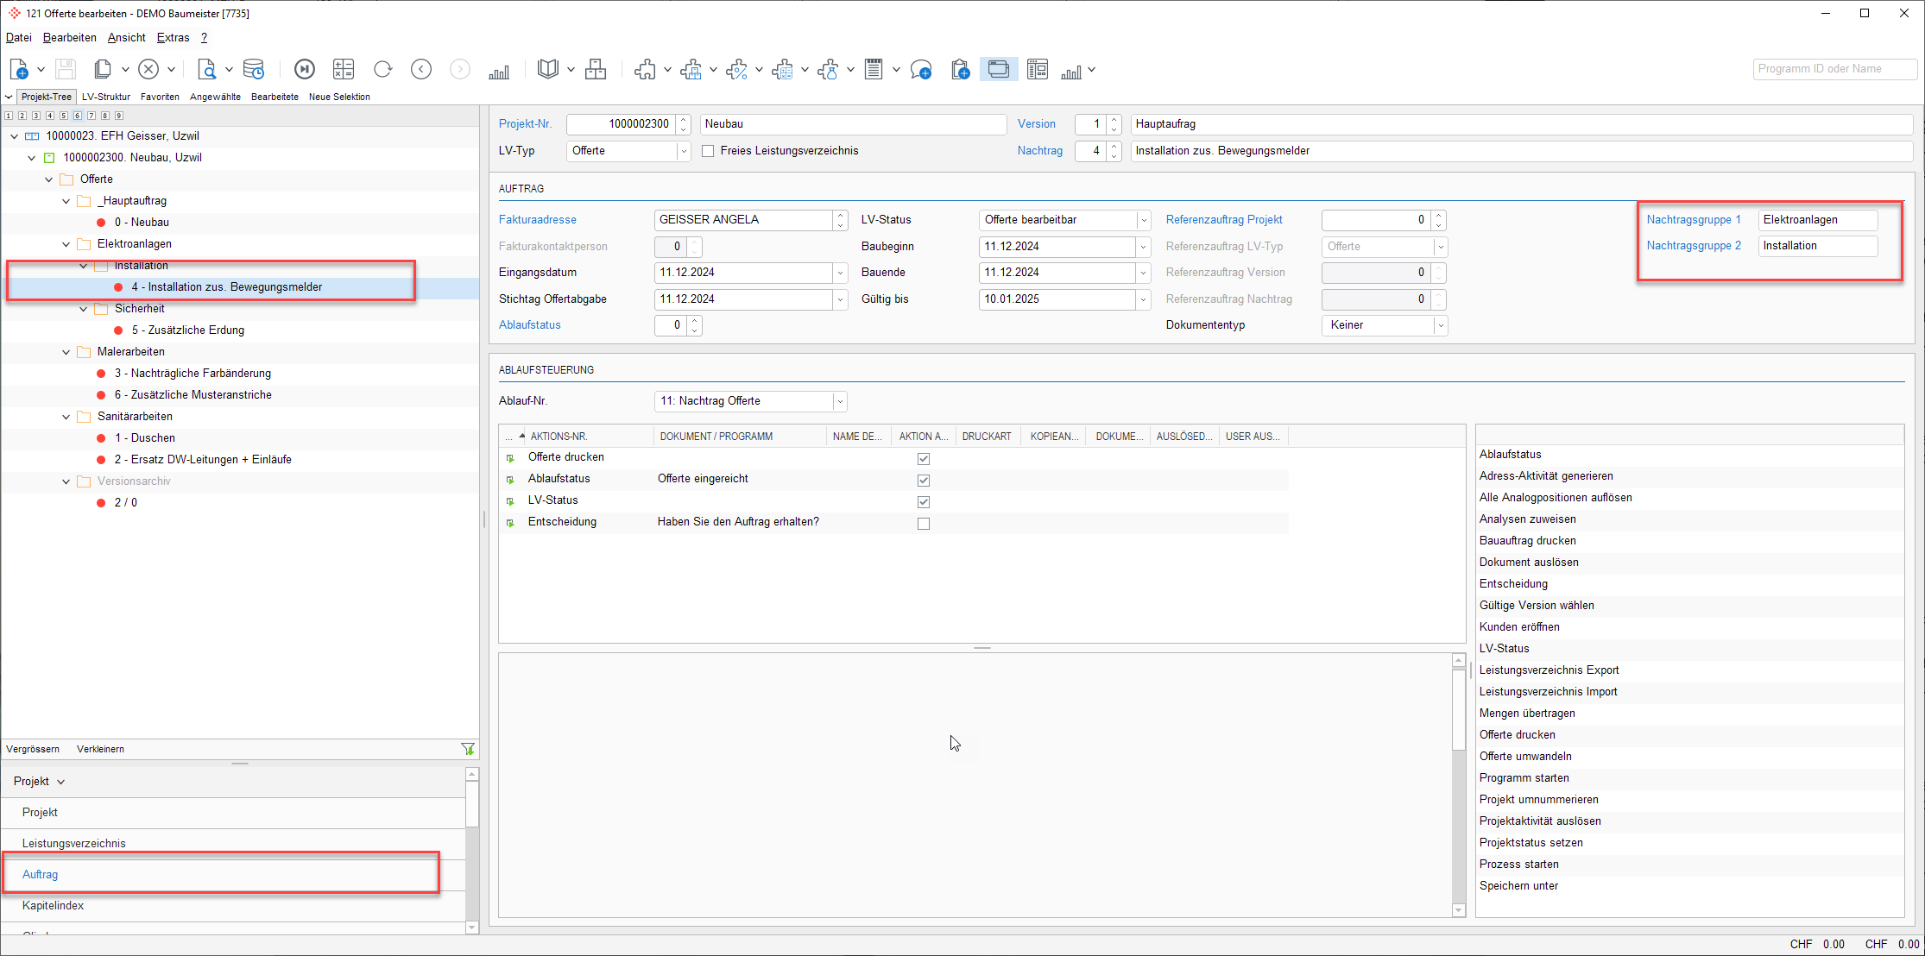The image size is (1925, 956).
Task: Click the notepad list icon
Action: pyautogui.click(x=874, y=69)
